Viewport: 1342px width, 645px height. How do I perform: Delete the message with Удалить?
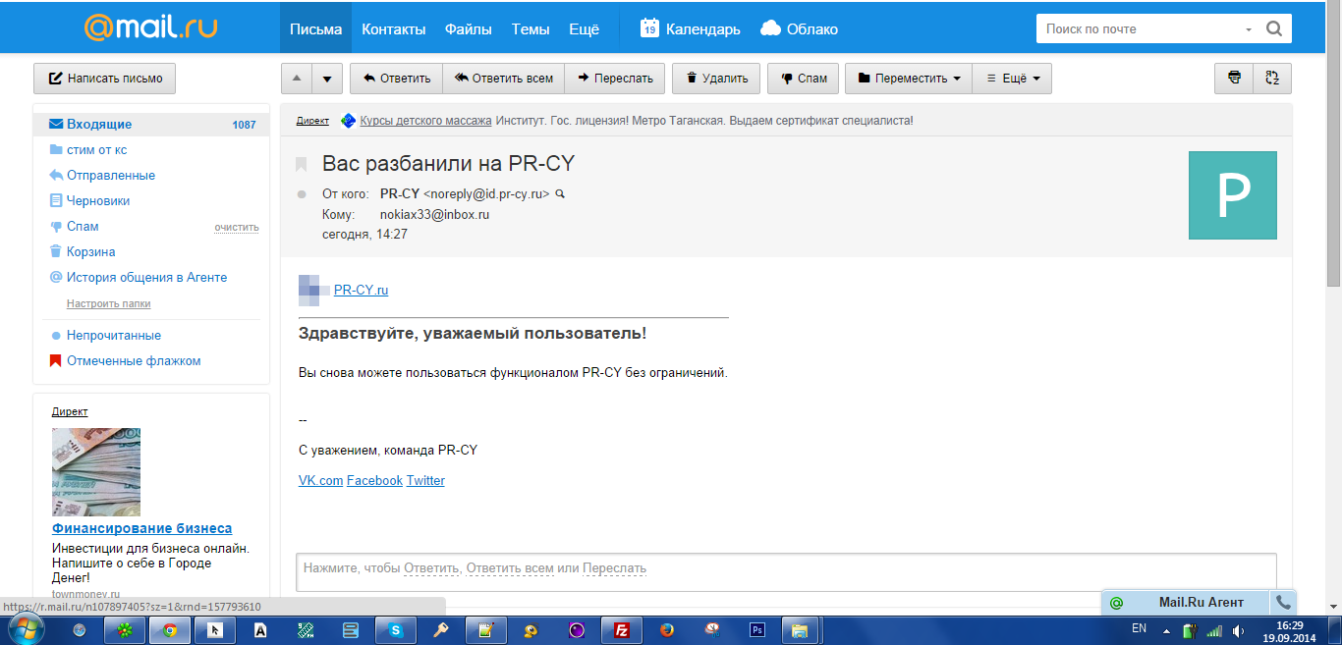coord(716,79)
